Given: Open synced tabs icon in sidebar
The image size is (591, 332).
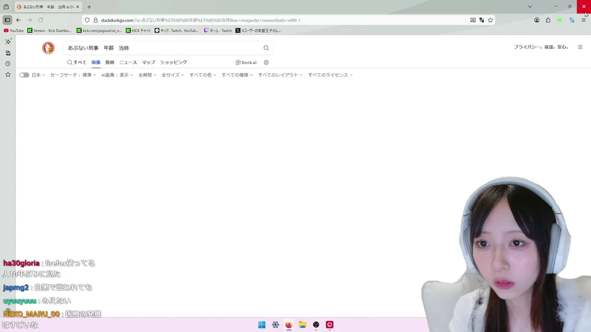Looking at the screenshot, I should (x=8, y=53).
